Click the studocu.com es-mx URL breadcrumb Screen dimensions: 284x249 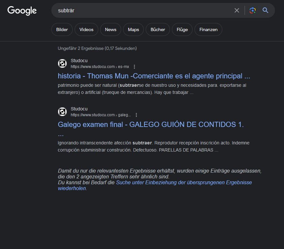pyautogui.click(x=100, y=67)
